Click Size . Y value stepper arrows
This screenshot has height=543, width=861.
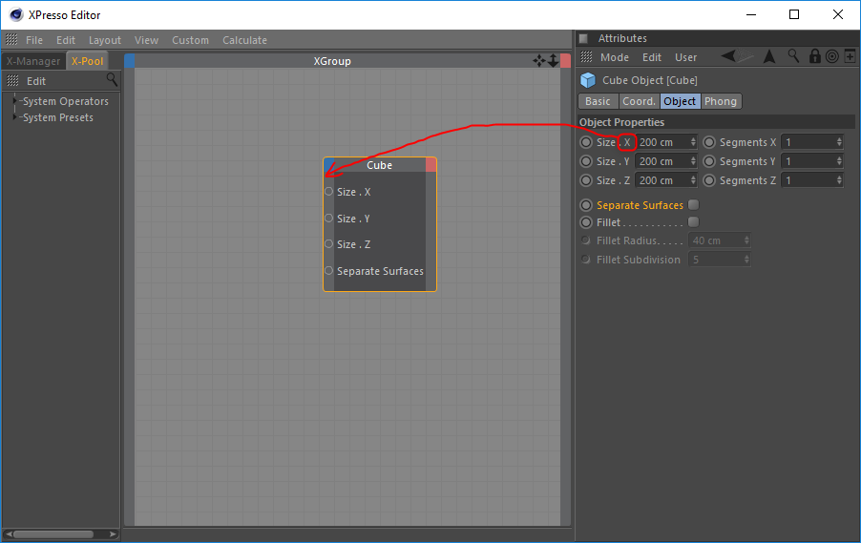[x=693, y=161]
